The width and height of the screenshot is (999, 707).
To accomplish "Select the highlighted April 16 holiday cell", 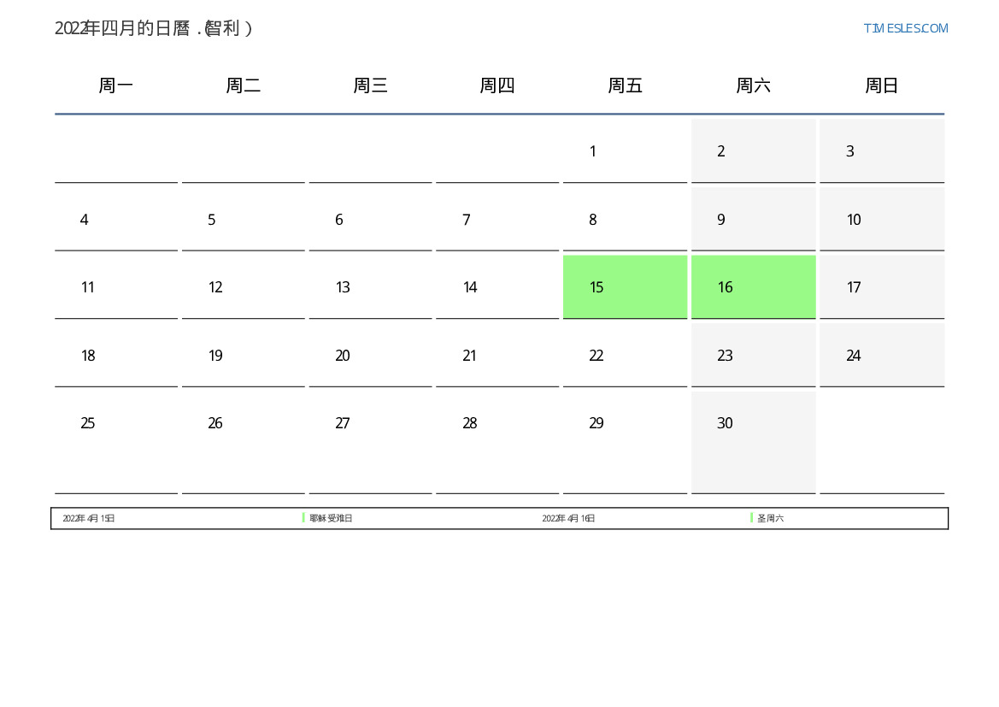I will [753, 287].
